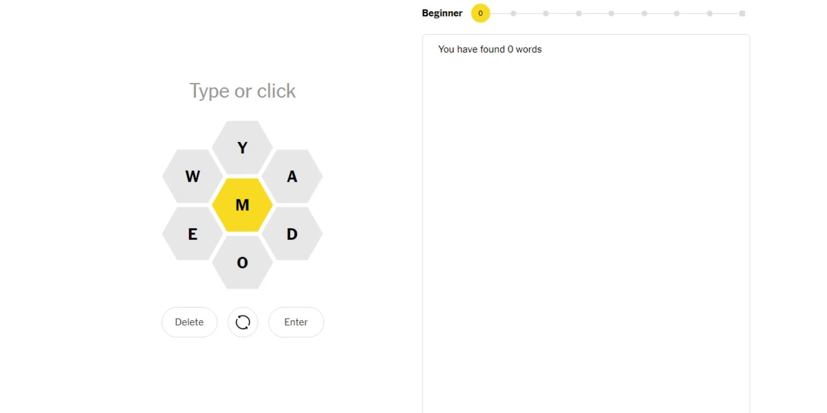The width and height of the screenshot is (827, 413).
Task: Select the letter D hexagon
Action: coord(292,234)
